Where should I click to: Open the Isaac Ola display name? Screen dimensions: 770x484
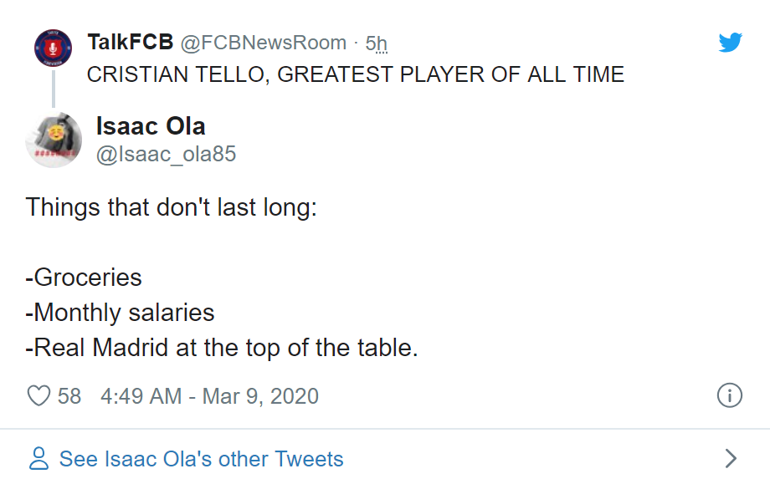151,126
